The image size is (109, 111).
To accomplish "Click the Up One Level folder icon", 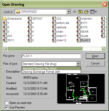I will (80, 12).
